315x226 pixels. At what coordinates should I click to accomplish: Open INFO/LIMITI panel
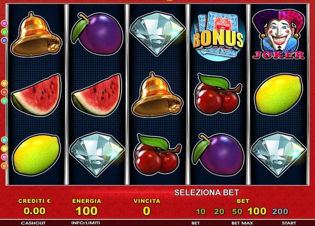(86, 223)
